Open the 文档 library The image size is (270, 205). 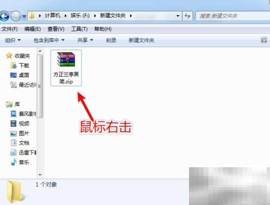(19, 143)
